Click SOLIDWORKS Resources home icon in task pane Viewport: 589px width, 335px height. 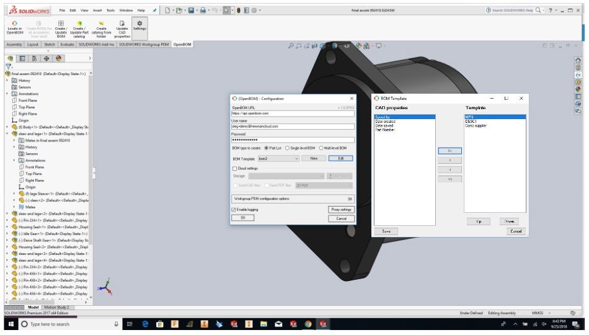(x=578, y=60)
